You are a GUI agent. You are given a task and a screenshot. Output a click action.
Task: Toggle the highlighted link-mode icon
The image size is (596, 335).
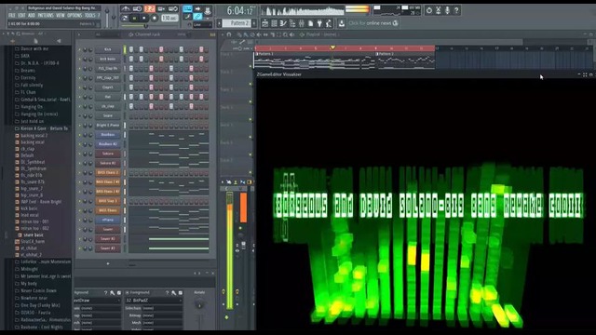pyautogui.click(x=197, y=17)
